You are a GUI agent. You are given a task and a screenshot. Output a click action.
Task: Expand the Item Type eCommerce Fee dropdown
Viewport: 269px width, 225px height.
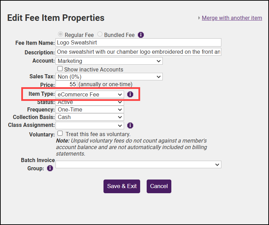pyautogui.click(x=90, y=94)
